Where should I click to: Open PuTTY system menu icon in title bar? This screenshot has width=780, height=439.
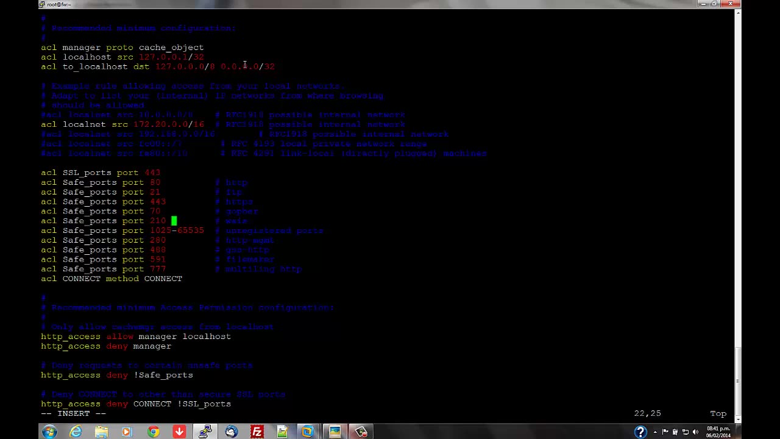[x=41, y=4]
